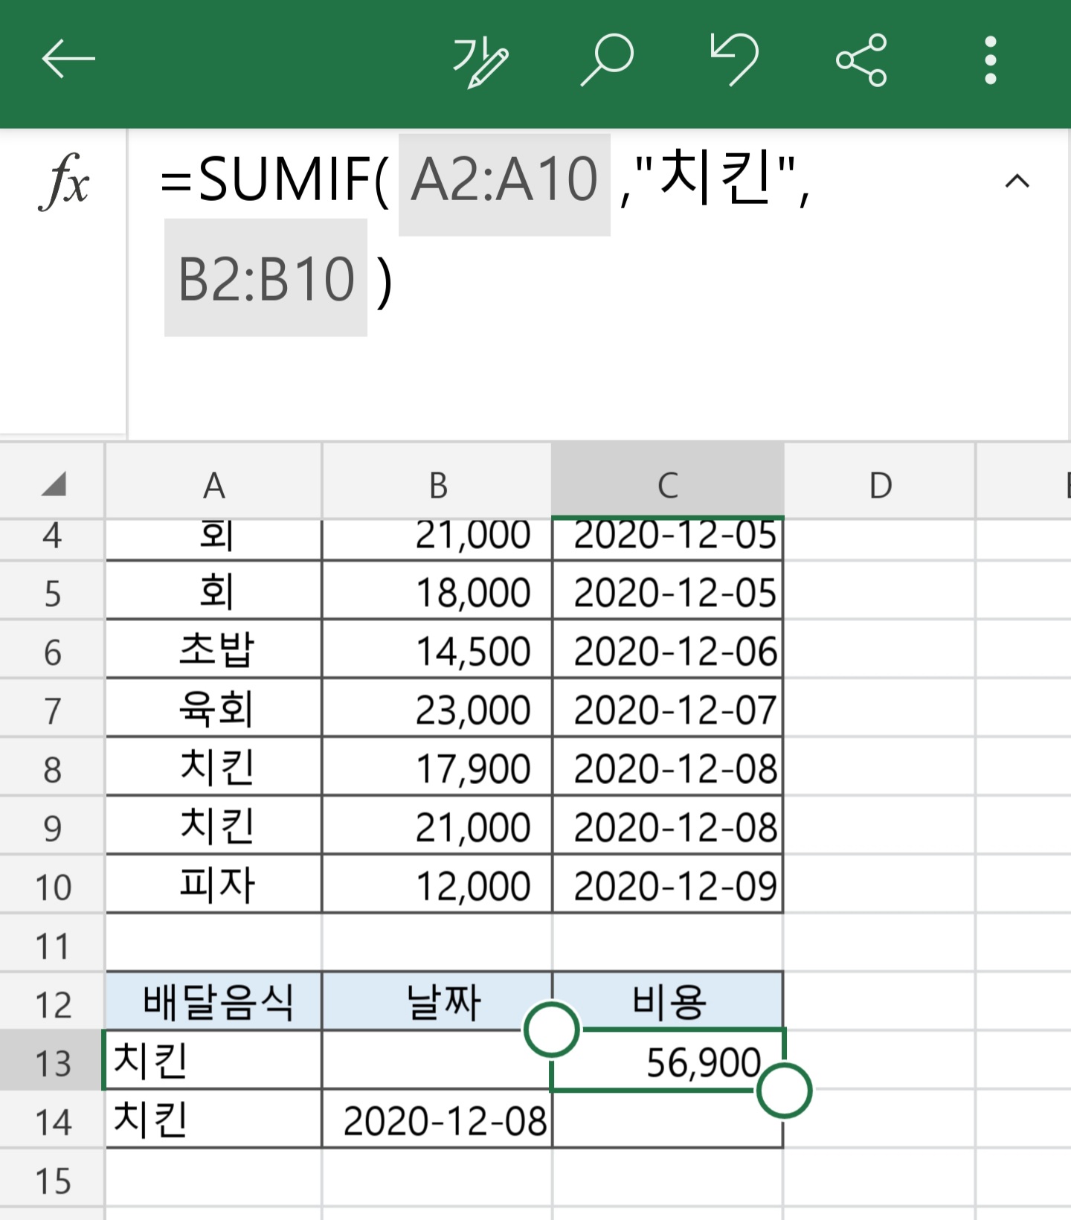Select row 9 header
The width and height of the screenshot is (1071, 1220).
coord(52,826)
